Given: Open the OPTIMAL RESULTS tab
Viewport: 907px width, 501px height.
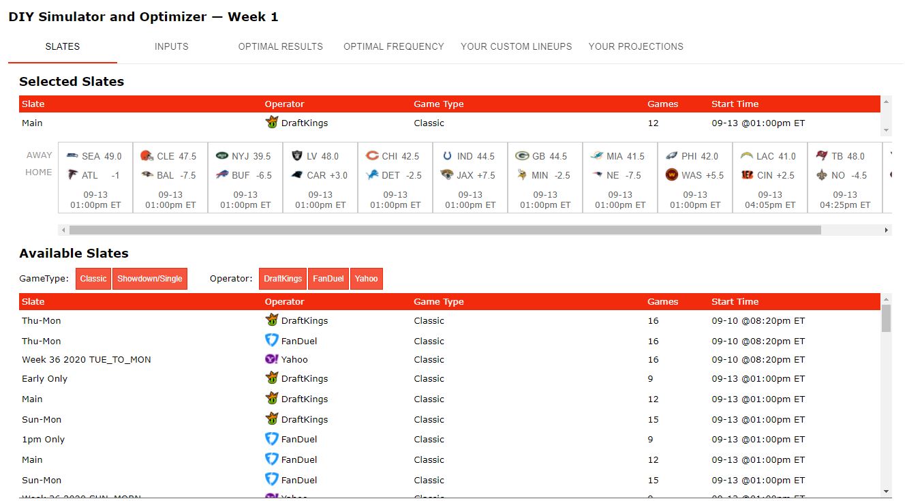Looking at the screenshot, I should (281, 47).
